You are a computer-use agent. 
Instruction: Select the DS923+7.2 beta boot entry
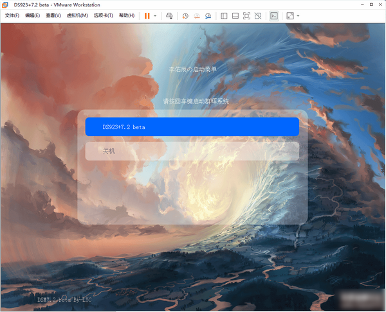(192, 126)
